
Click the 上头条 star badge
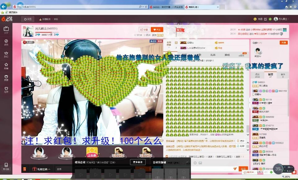[x=92, y=152]
